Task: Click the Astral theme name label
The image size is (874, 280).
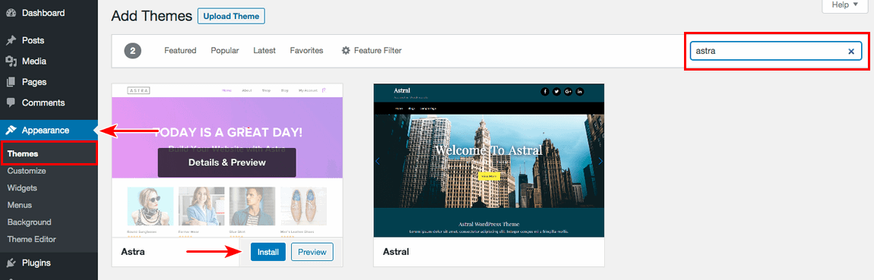Action: (396, 252)
